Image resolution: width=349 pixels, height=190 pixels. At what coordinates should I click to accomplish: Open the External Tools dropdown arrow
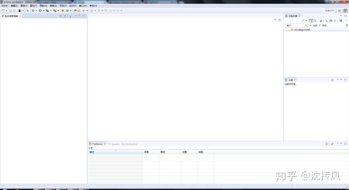click(x=58, y=11)
